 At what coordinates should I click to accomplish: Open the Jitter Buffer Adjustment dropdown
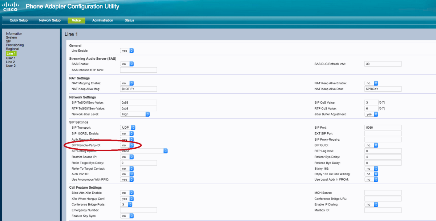[x=371, y=114]
